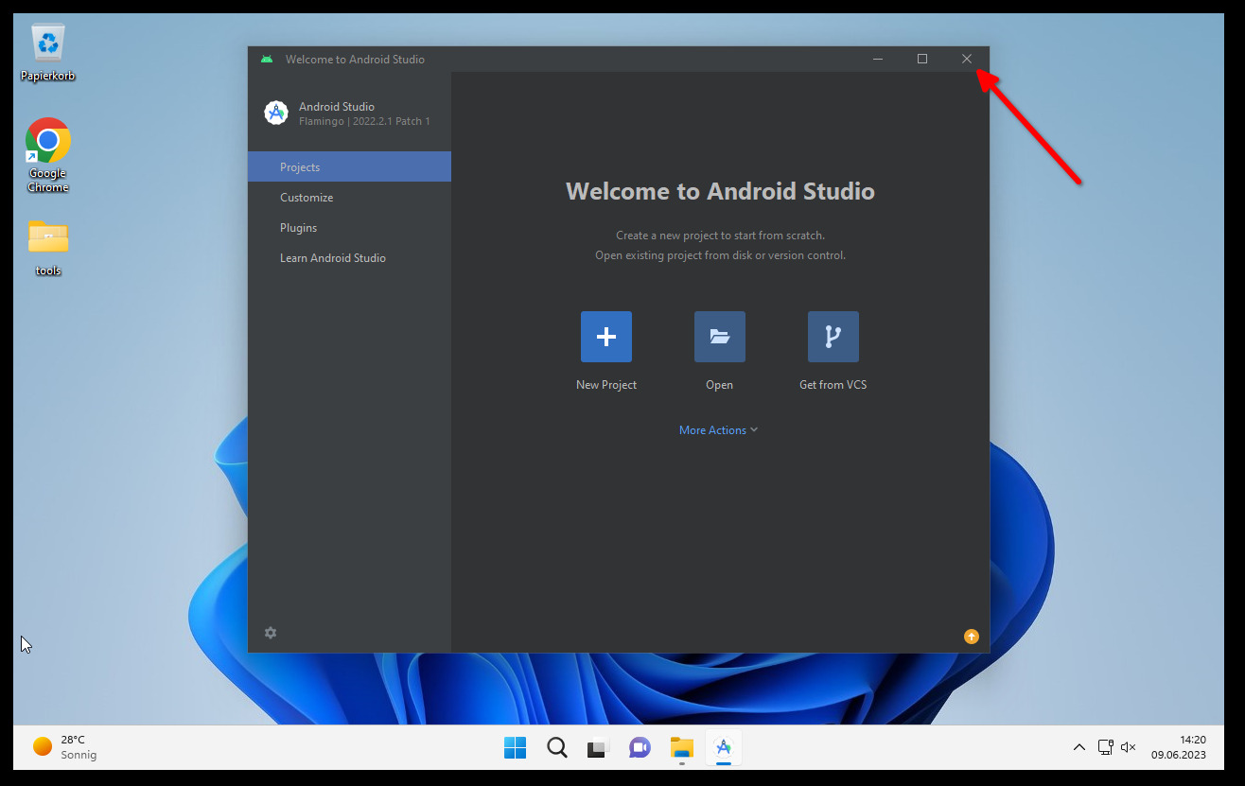This screenshot has height=786, width=1245.
Task: Select the tools folder on desktop
Action: pos(48,248)
